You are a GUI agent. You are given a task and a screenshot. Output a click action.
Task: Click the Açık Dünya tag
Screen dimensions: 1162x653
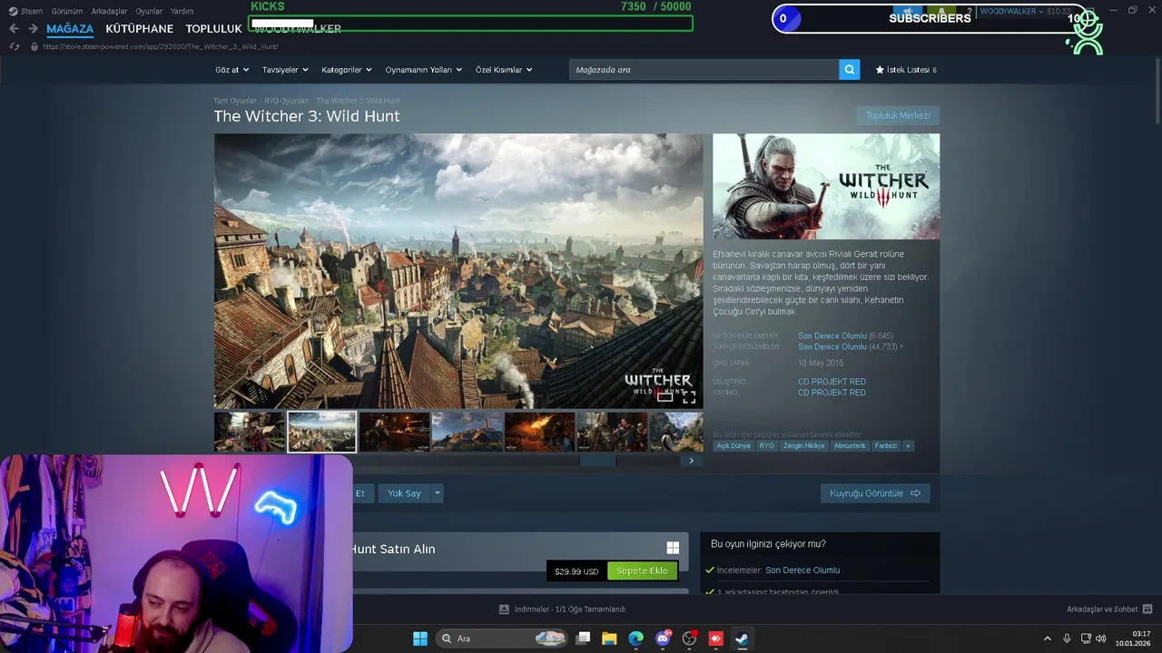(734, 446)
